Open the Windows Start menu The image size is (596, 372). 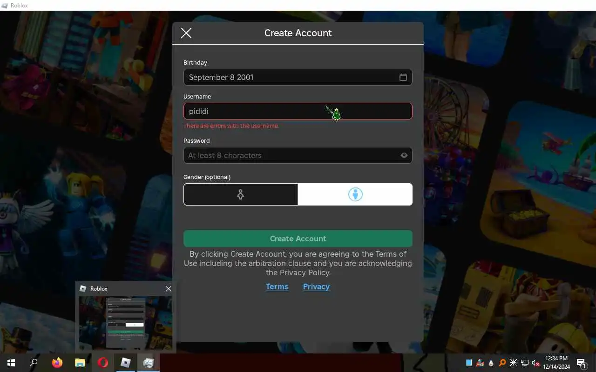coord(11,363)
